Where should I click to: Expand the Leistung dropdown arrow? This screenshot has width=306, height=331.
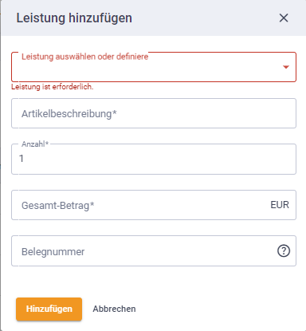click(x=286, y=67)
